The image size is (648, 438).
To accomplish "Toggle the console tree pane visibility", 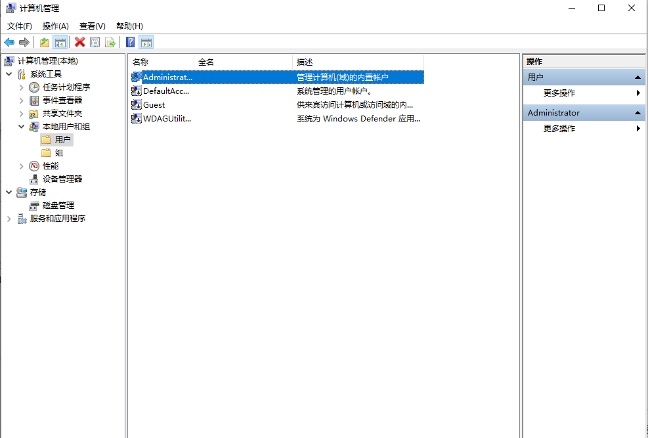I will [60, 42].
